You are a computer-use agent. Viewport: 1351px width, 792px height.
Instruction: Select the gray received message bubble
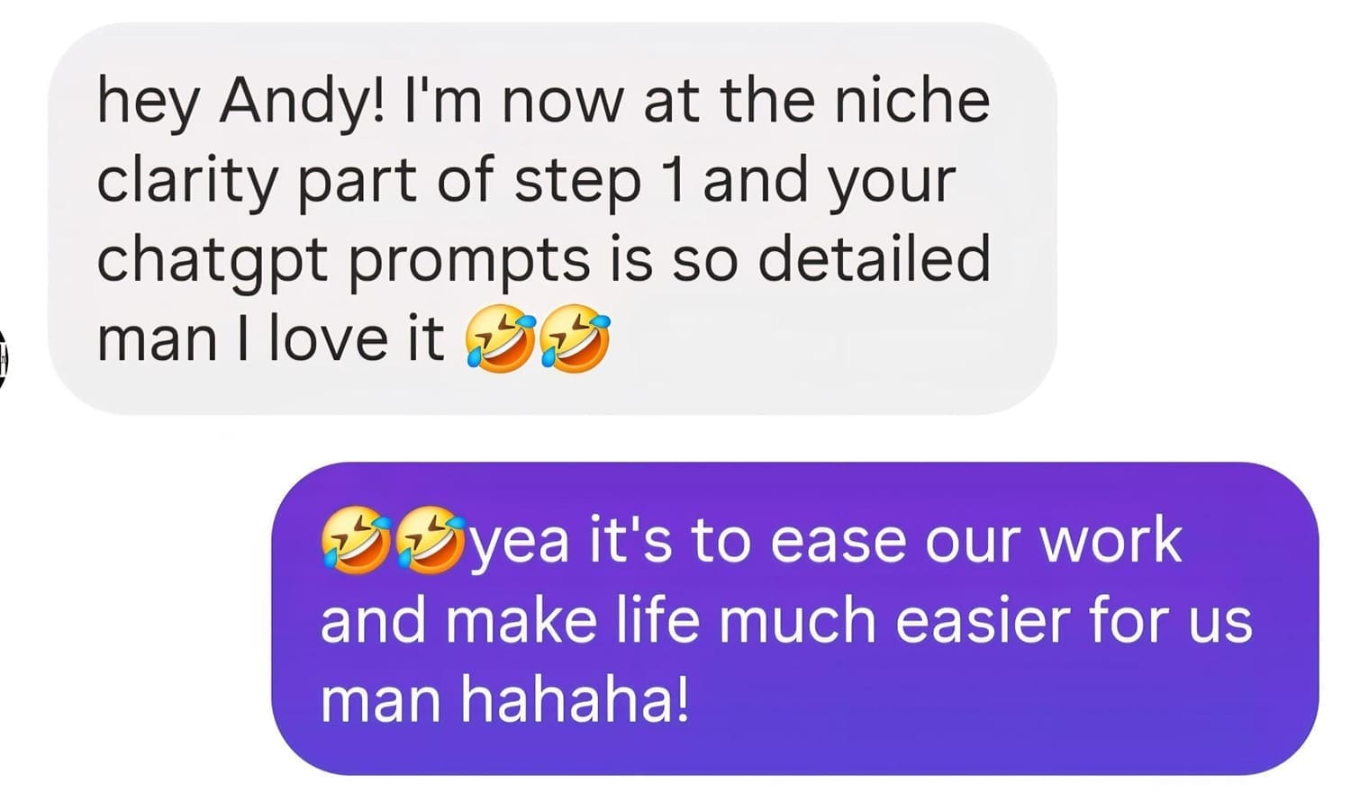(551, 218)
